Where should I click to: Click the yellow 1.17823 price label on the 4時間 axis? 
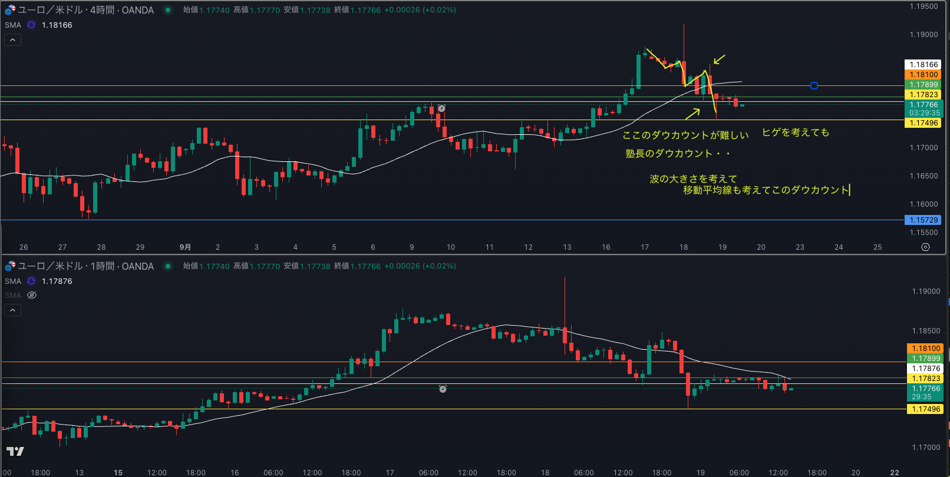coord(923,95)
